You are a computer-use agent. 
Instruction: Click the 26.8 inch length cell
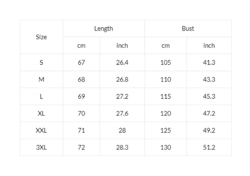[122, 80]
